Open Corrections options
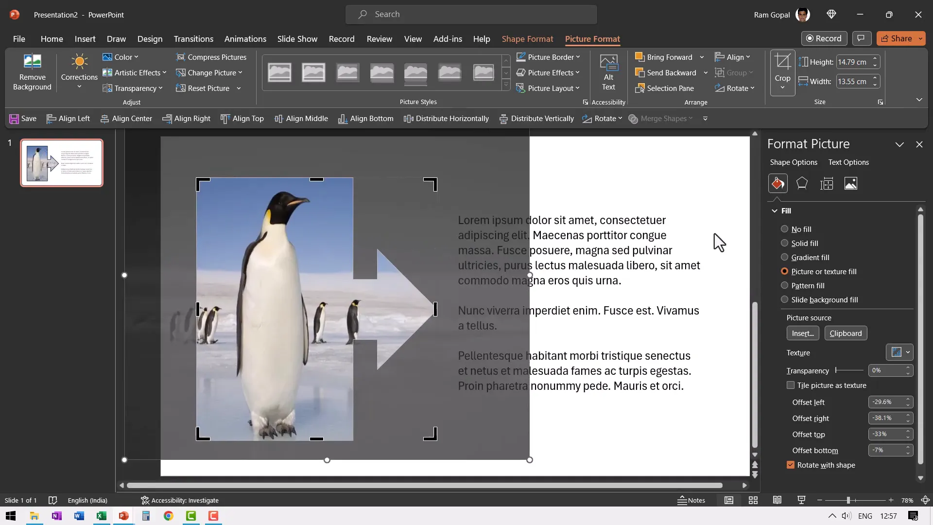This screenshot has height=525, width=933. pos(79,72)
